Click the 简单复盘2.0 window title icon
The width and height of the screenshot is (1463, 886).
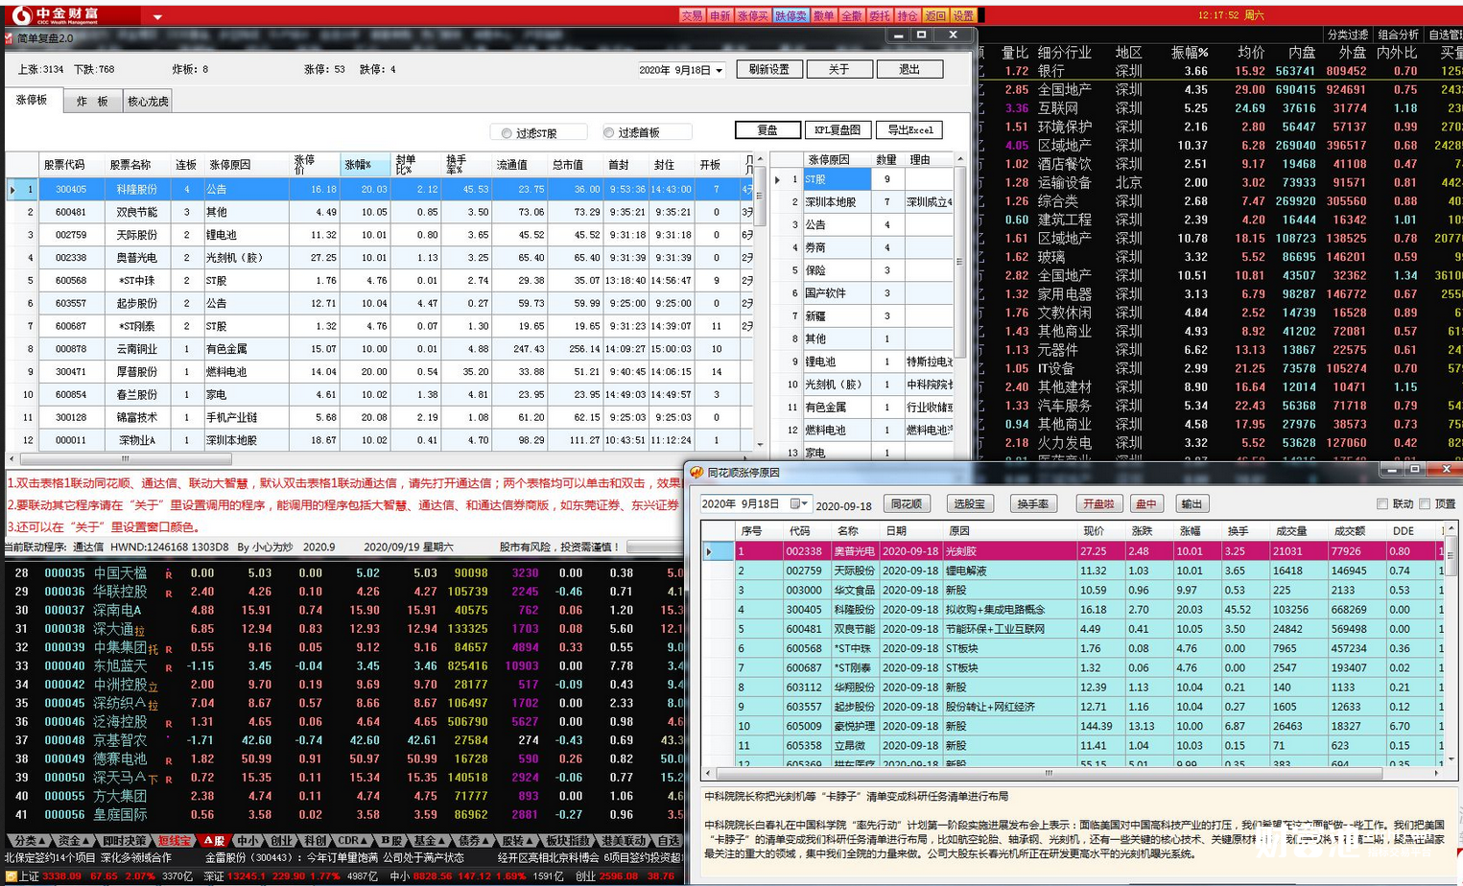click(x=9, y=38)
